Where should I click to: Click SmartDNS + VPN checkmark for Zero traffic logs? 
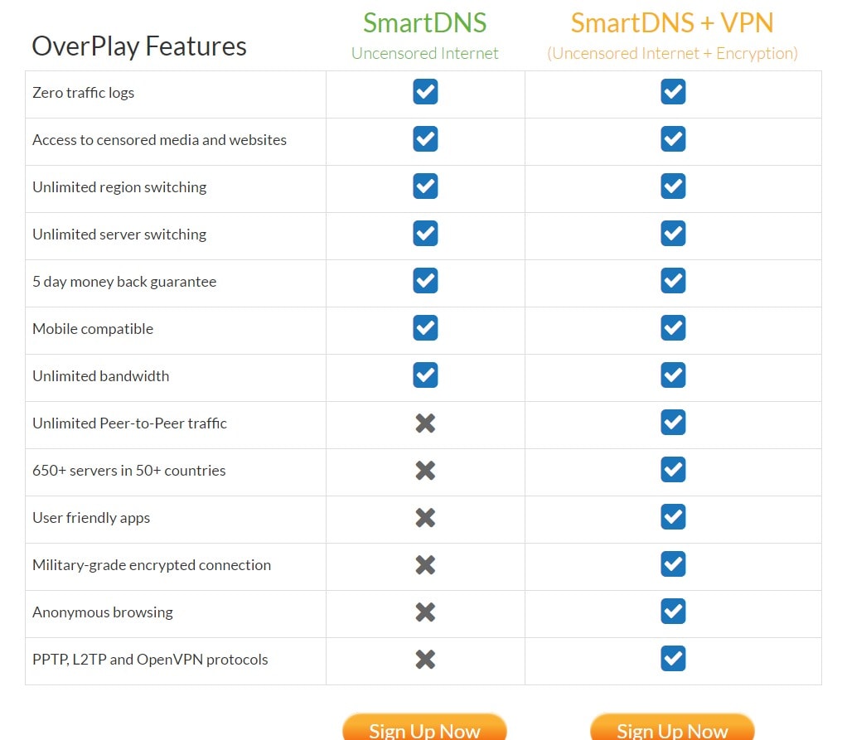point(673,92)
